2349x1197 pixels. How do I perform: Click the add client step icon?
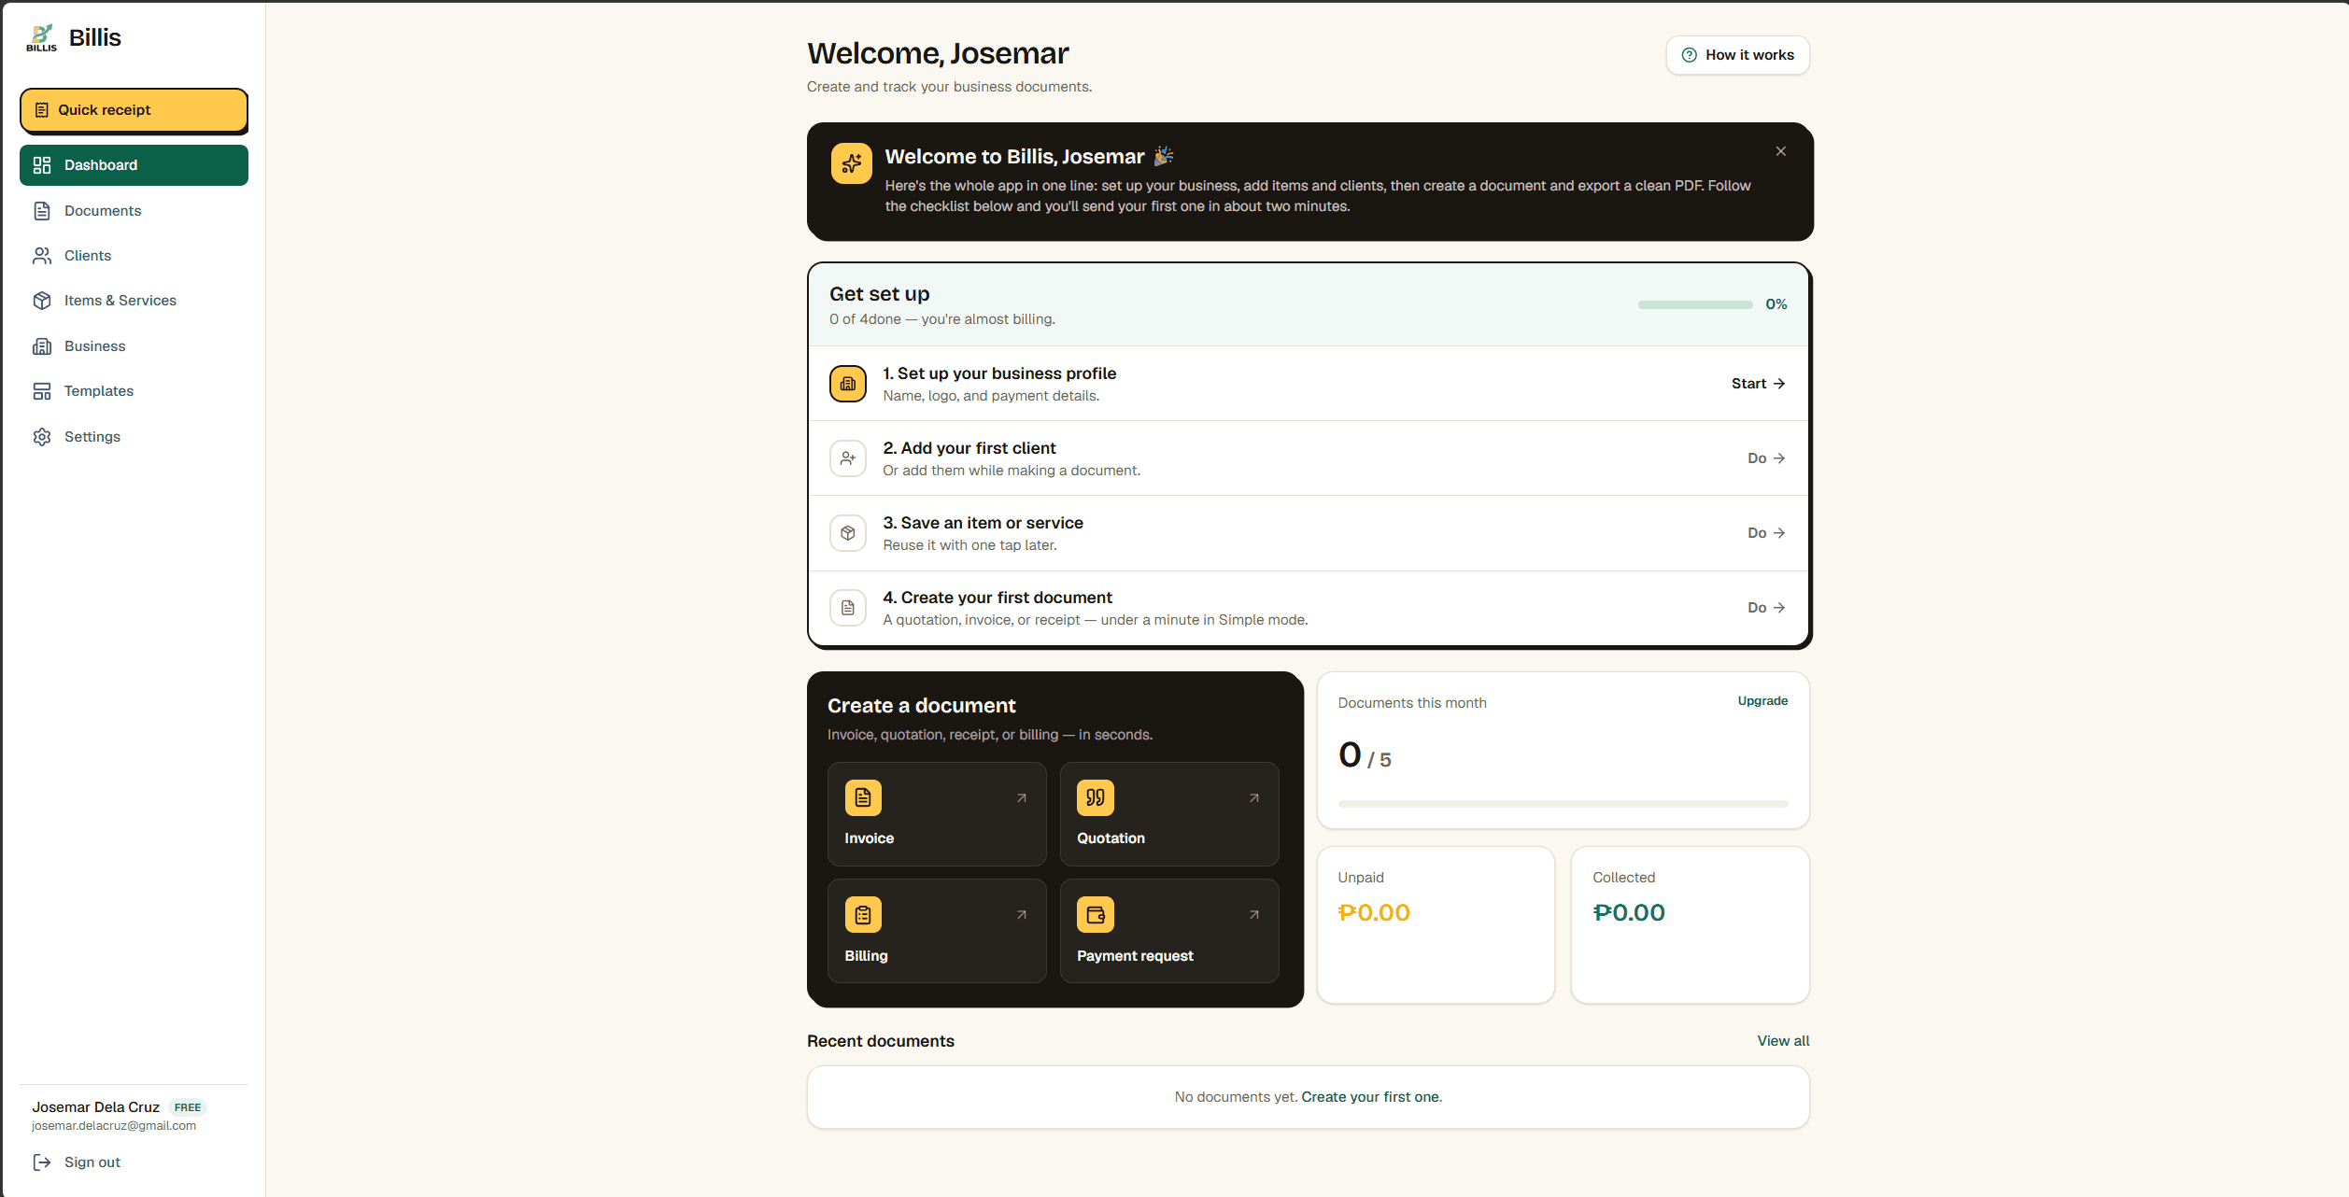[x=847, y=458]
